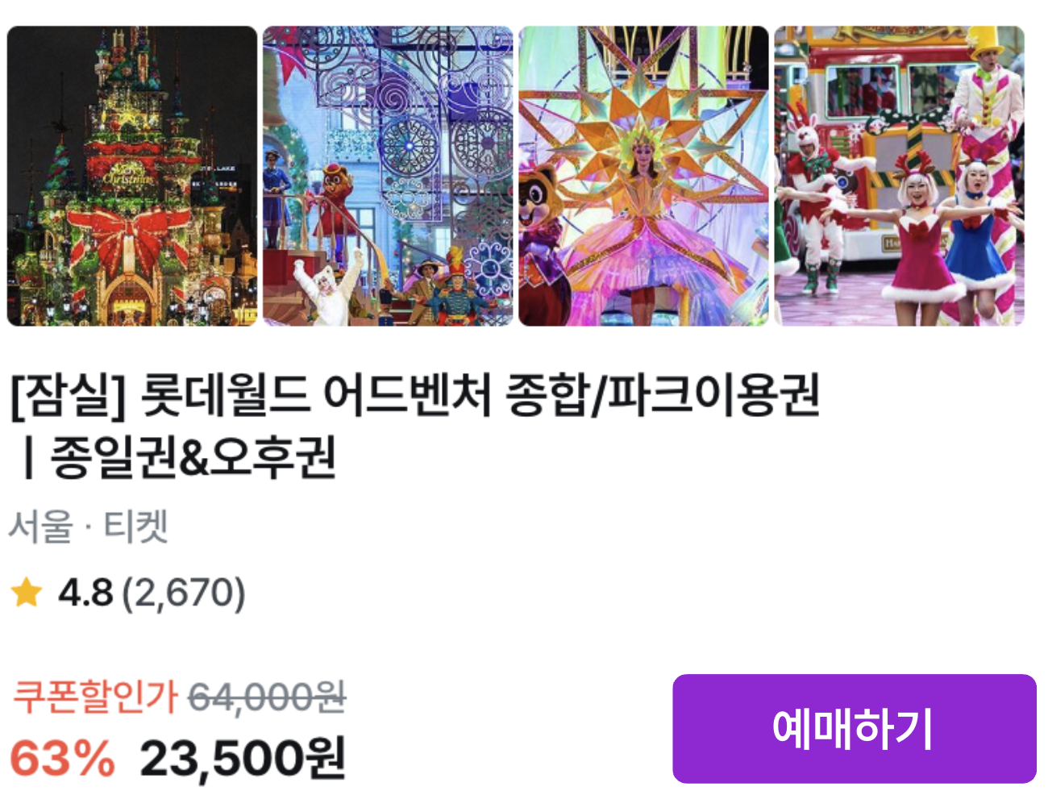Image resolution: width=1048 pixels, height=795 pixels.
Task: Click the yellow star rating icon
Action: coord(26,593)
